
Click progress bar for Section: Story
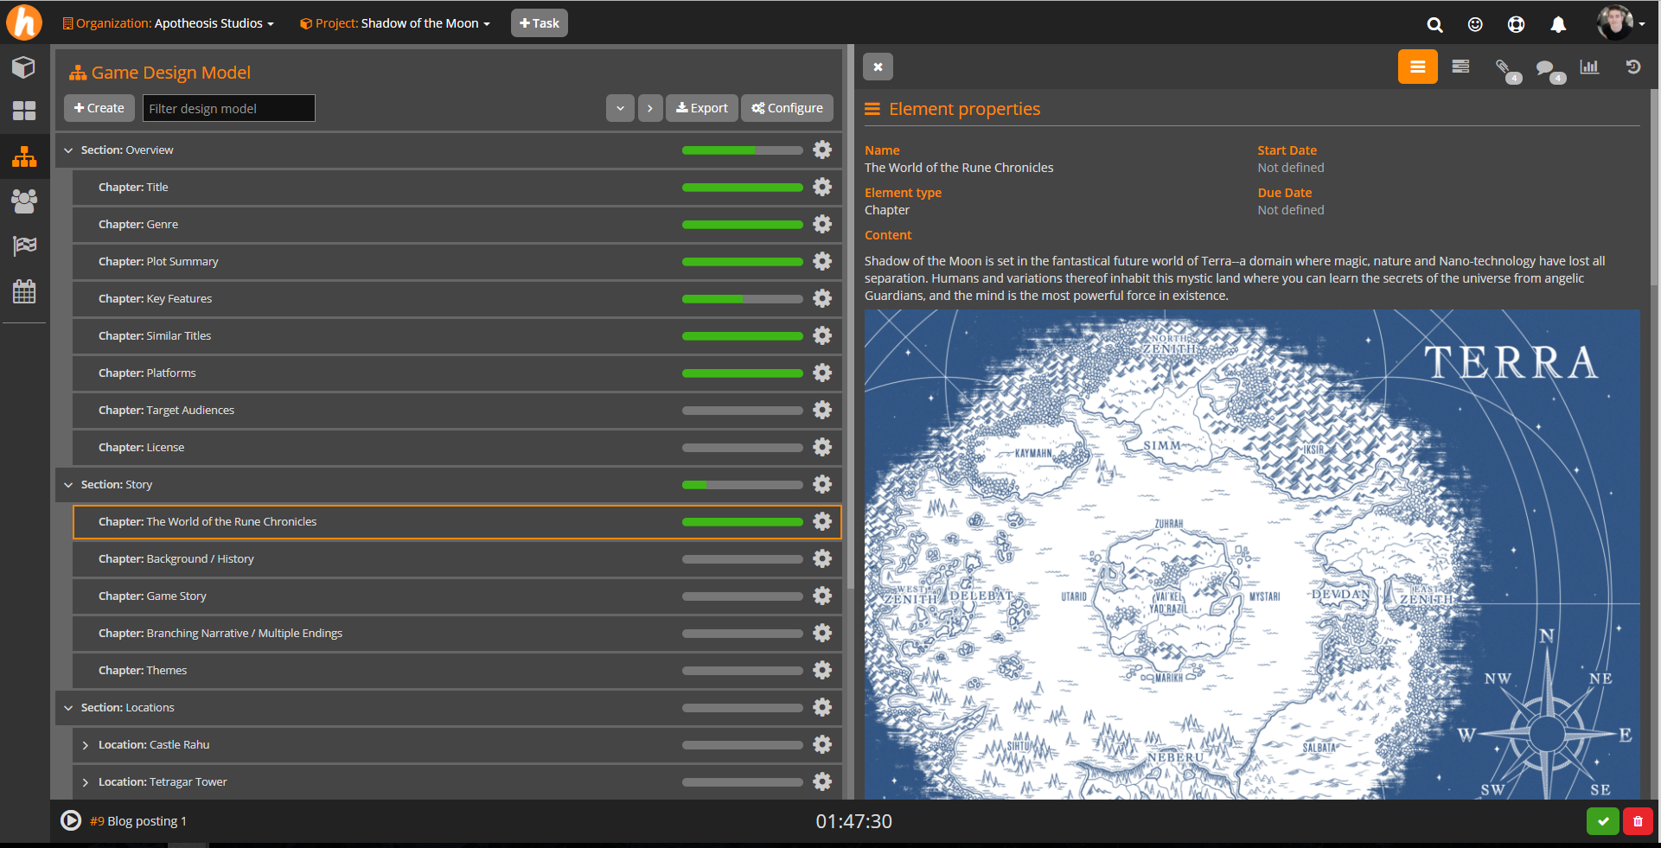743,485
